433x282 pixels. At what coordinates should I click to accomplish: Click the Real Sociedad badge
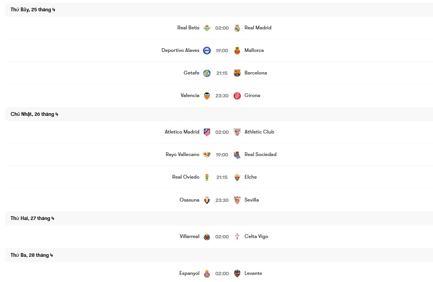[237, 155]
